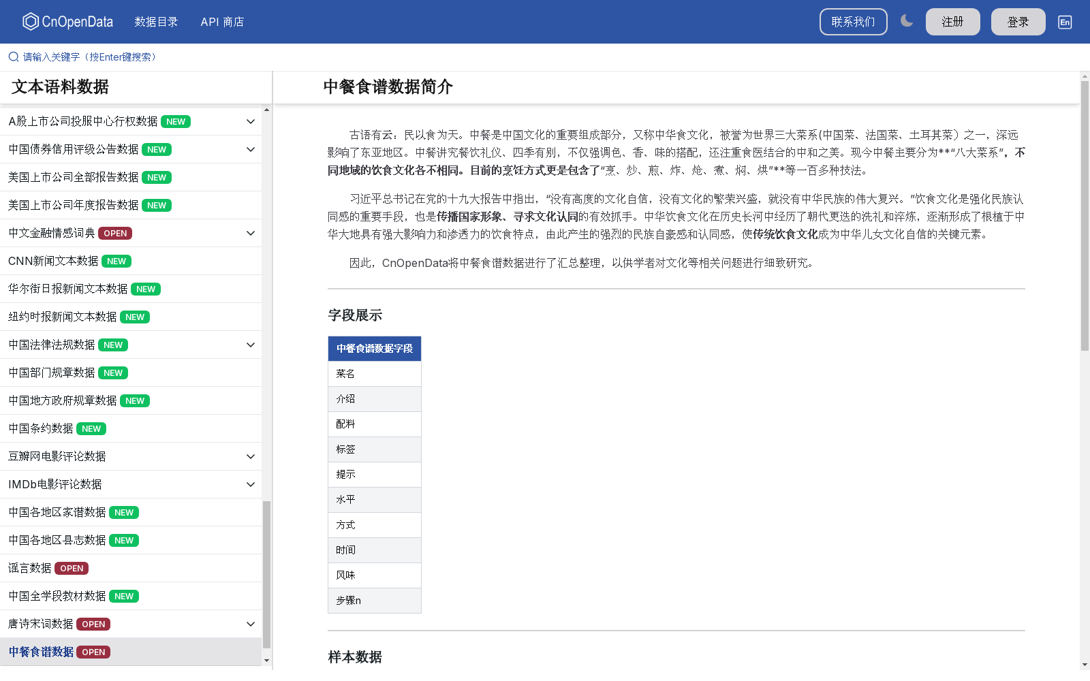
Task: Open the 数据目录 menu
Action: pos(156,22)
